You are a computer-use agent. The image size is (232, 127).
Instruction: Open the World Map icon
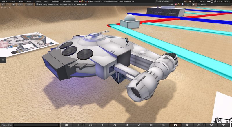point(151,125)
